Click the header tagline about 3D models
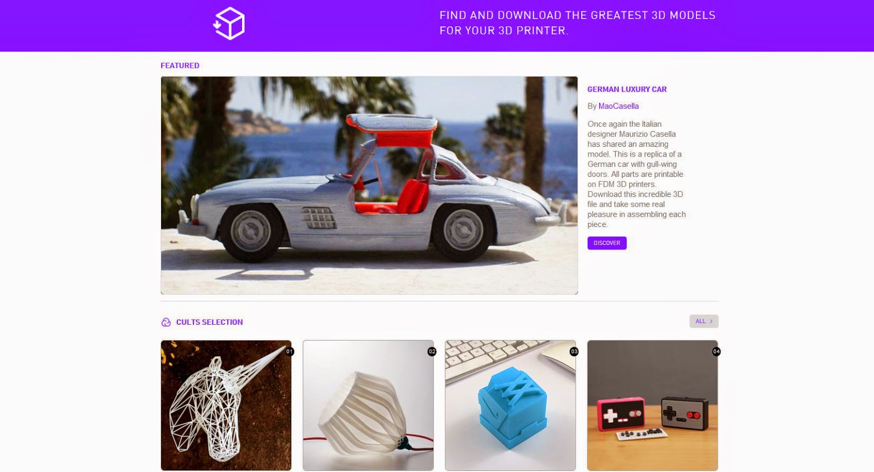Screen dimensions: 874x472 coord(577,23)
